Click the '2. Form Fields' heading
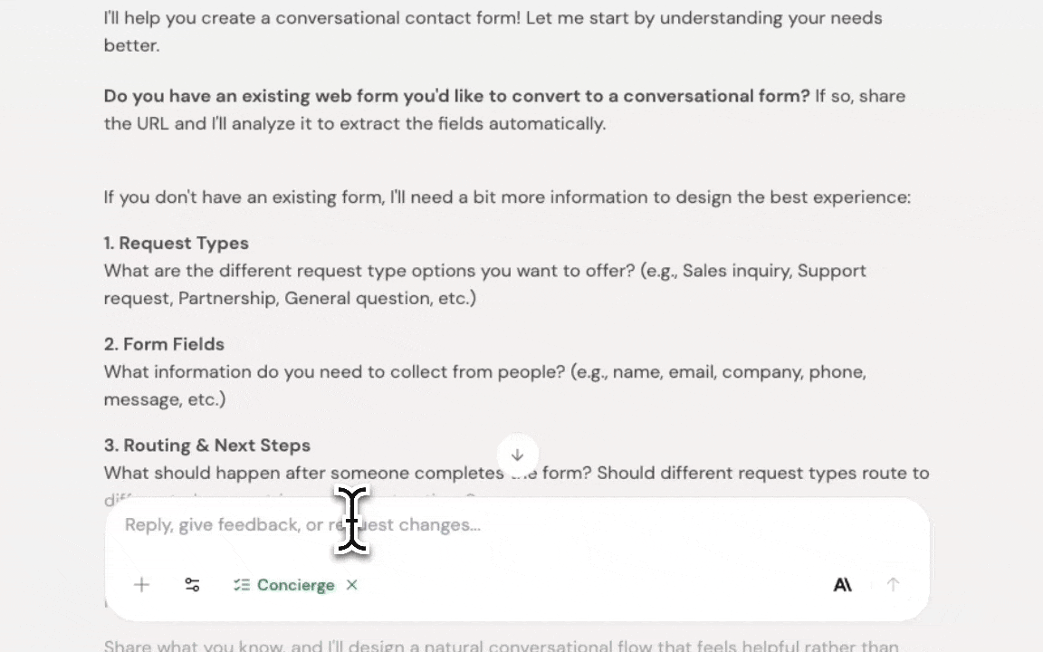This screenshot has height=652, width=1043. tap(164, 344)
